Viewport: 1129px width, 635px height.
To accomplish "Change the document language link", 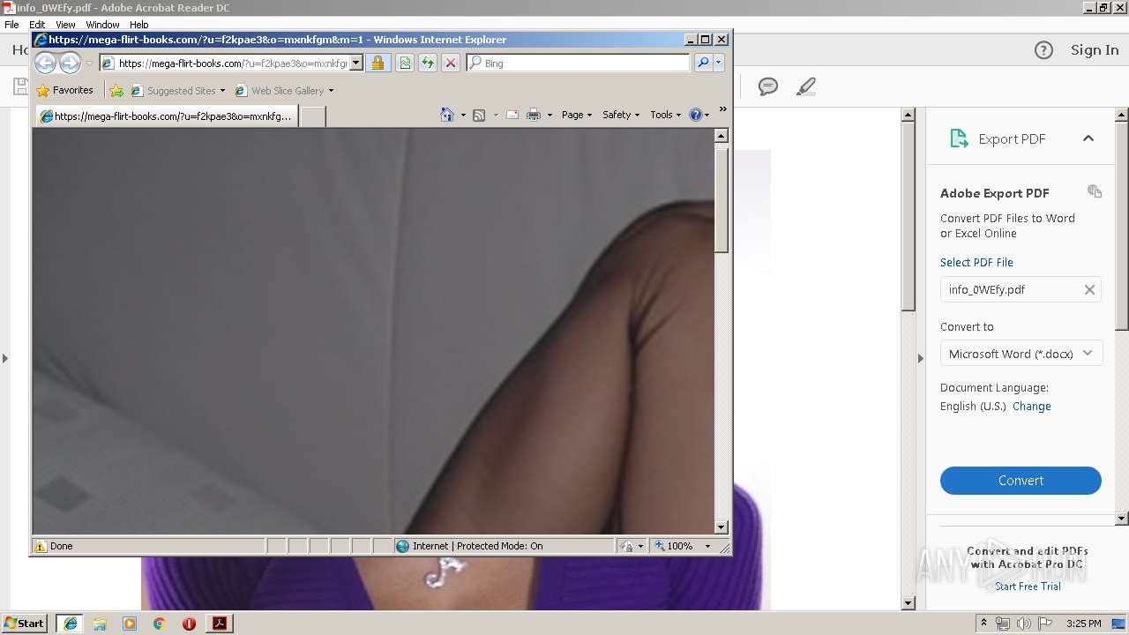I will (x=1032, y=407).
